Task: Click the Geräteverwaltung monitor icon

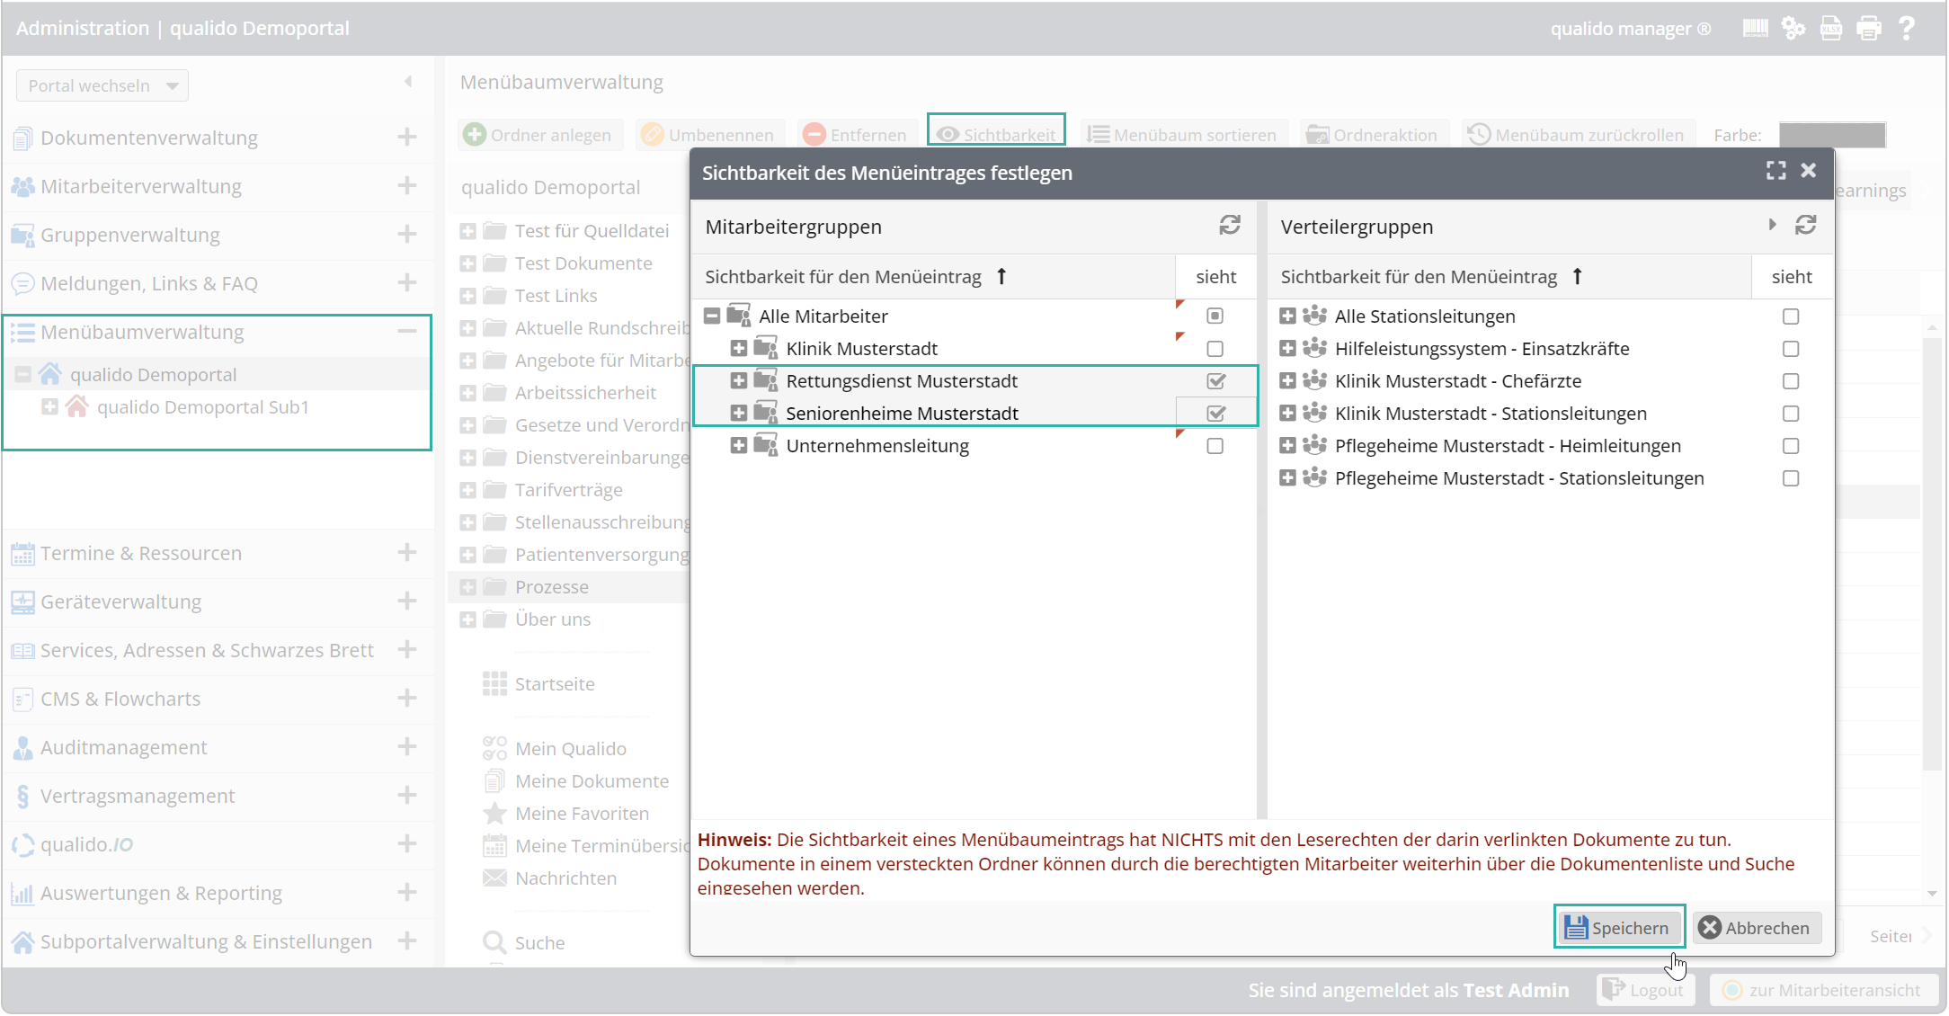Action: (x=22, y=602)
